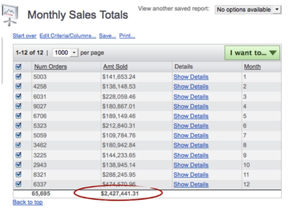Show Details for month 11
Screen dimensions: 299x212
(x=191, y=175)
